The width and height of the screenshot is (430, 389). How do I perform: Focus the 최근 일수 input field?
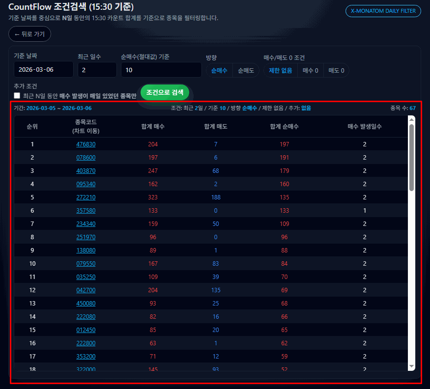tap(97, 70)
